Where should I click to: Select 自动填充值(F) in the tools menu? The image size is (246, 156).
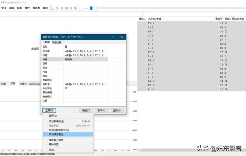pyautogui.click(x=68, y=134)
